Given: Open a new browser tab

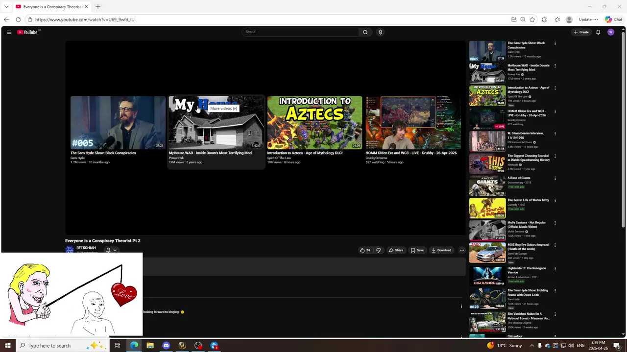Looking at the screenshot, I should (98, 7).
